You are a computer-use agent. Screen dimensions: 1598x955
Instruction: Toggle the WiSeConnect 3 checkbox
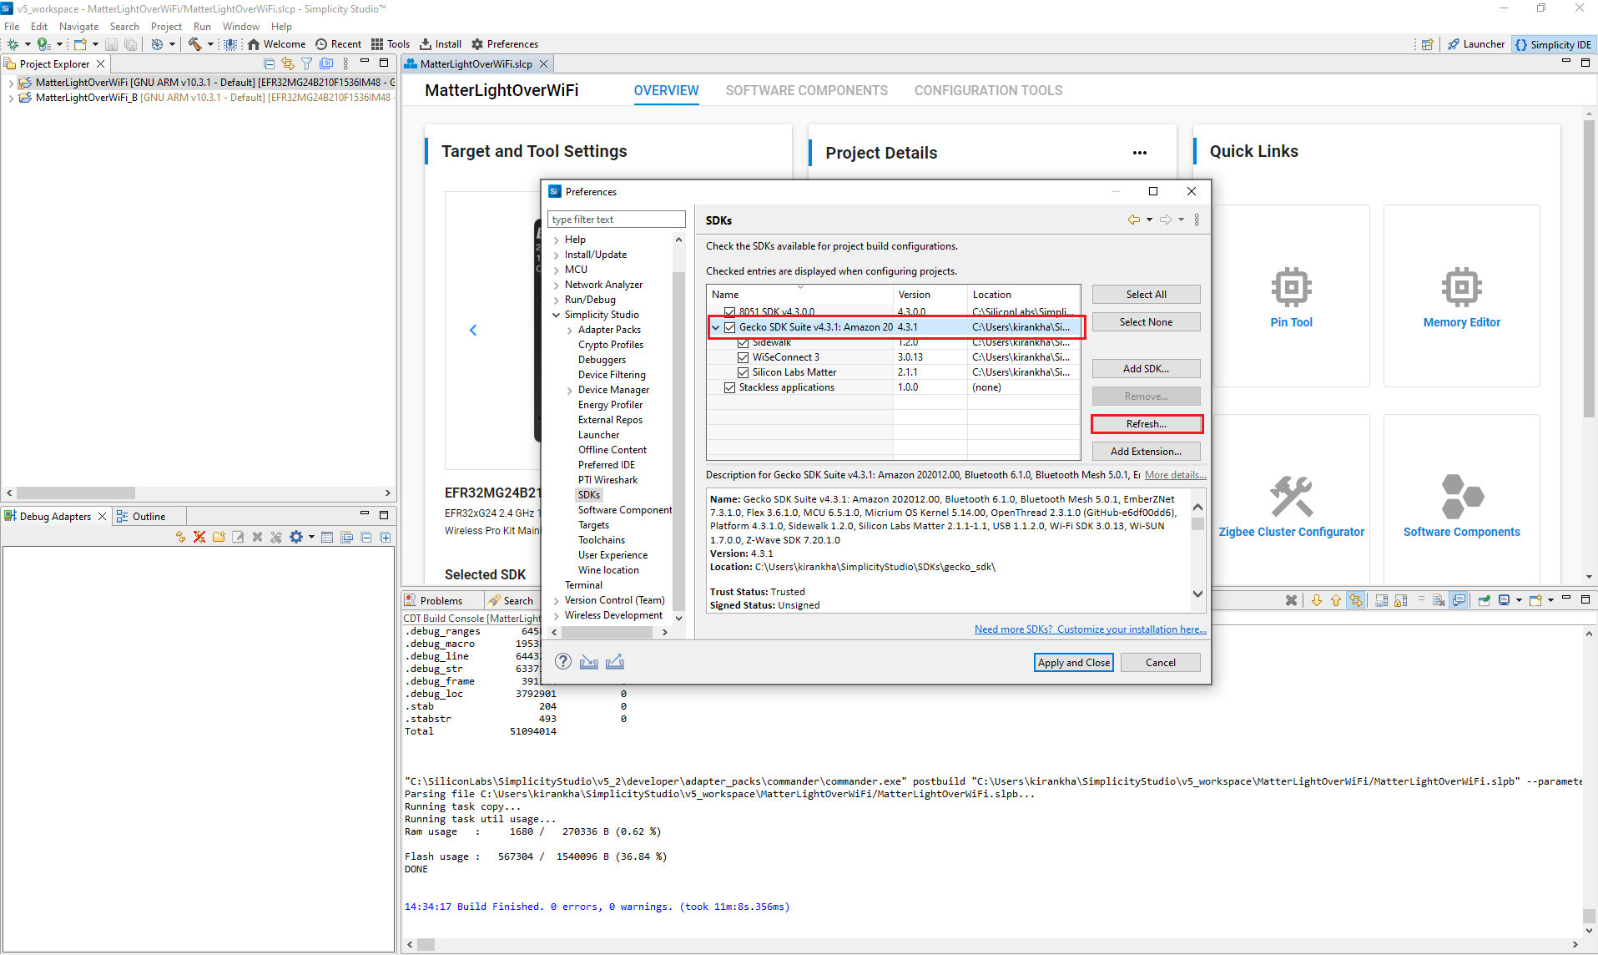click(744, 357)
